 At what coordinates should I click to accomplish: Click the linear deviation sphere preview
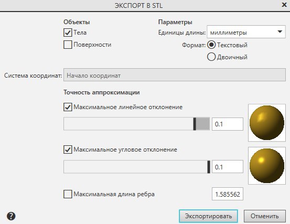[x=267, y=123]
